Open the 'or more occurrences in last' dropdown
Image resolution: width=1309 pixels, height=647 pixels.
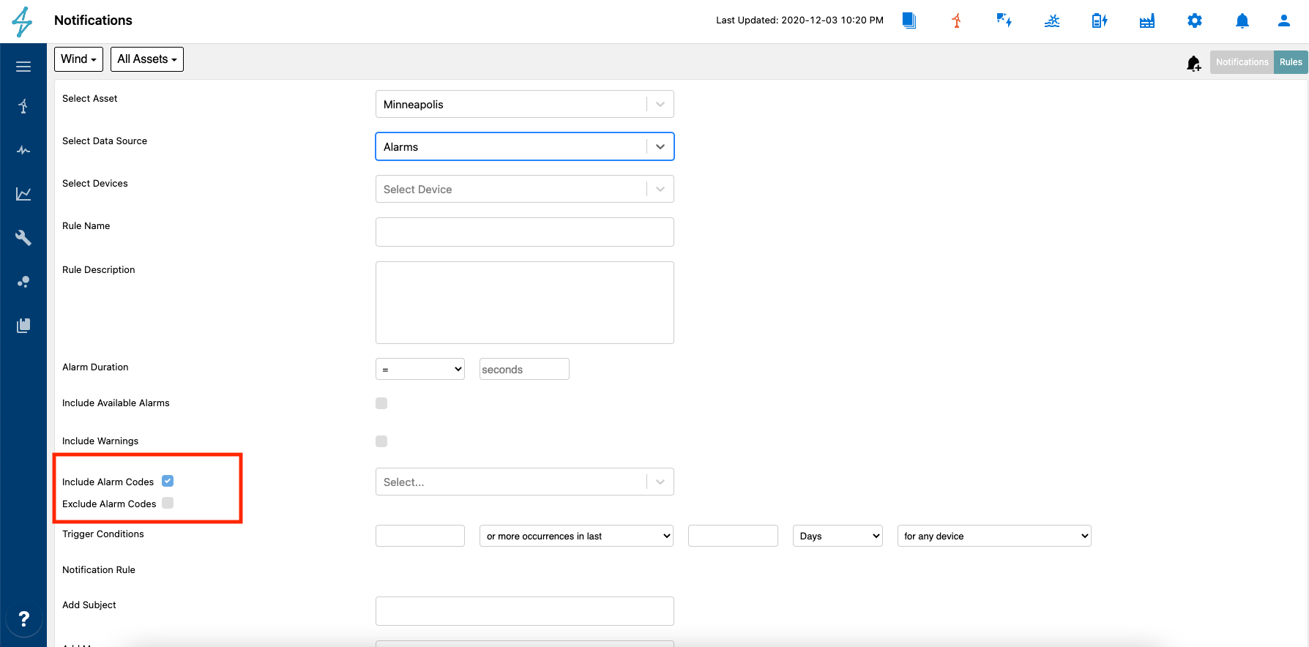click(577, 536)
